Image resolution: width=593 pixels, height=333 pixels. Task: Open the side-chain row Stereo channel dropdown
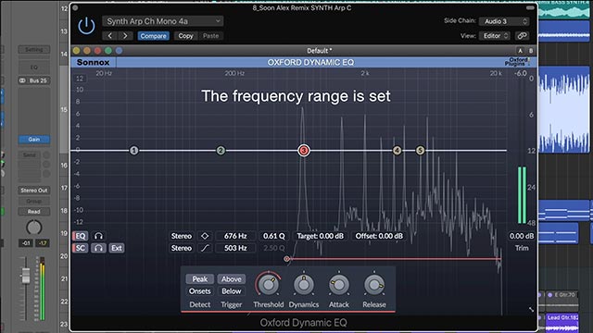click(182, 248)
